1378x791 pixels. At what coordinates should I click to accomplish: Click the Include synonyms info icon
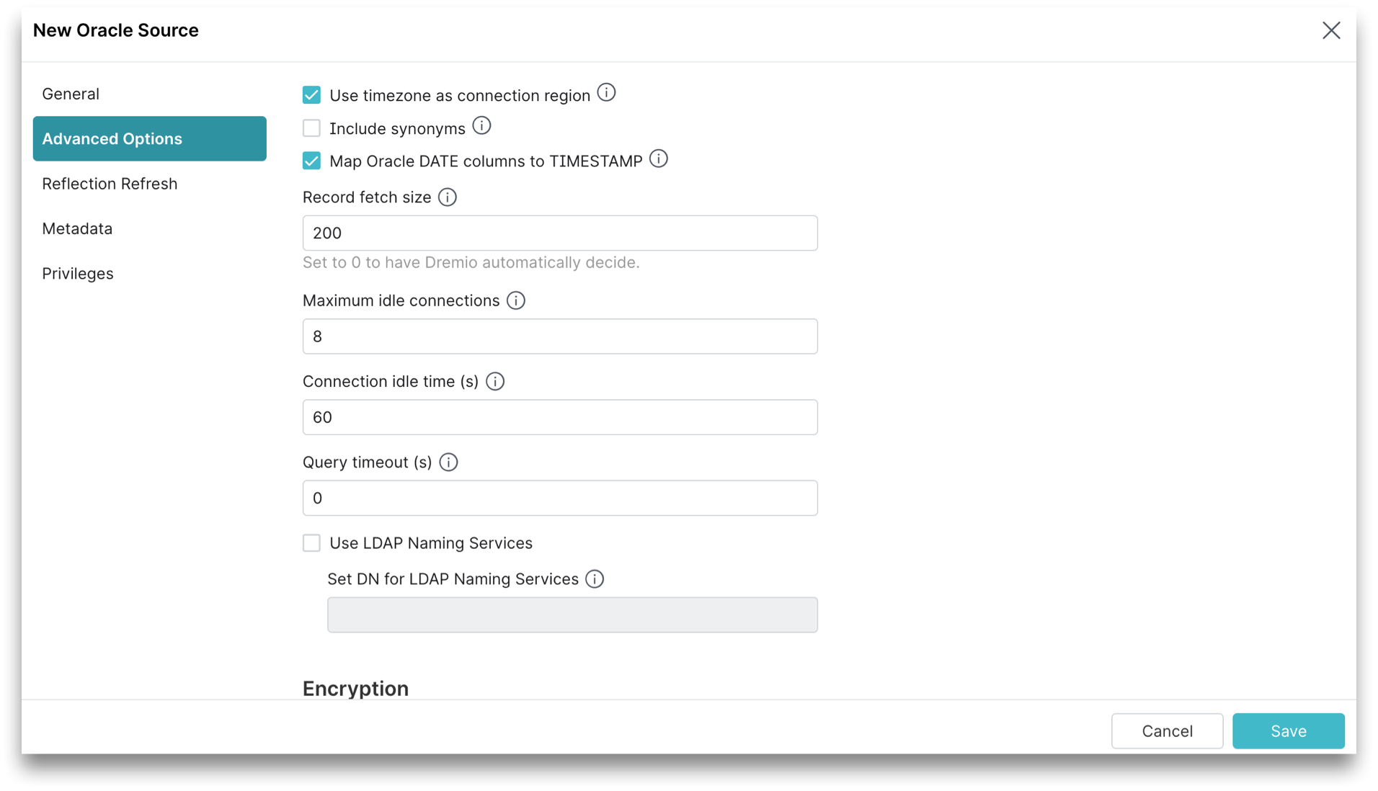point(481,125)
